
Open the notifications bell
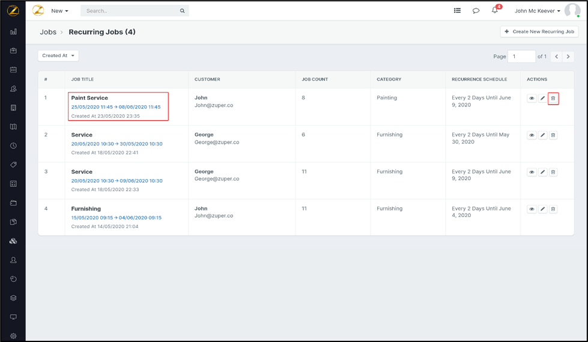[495, 10]
